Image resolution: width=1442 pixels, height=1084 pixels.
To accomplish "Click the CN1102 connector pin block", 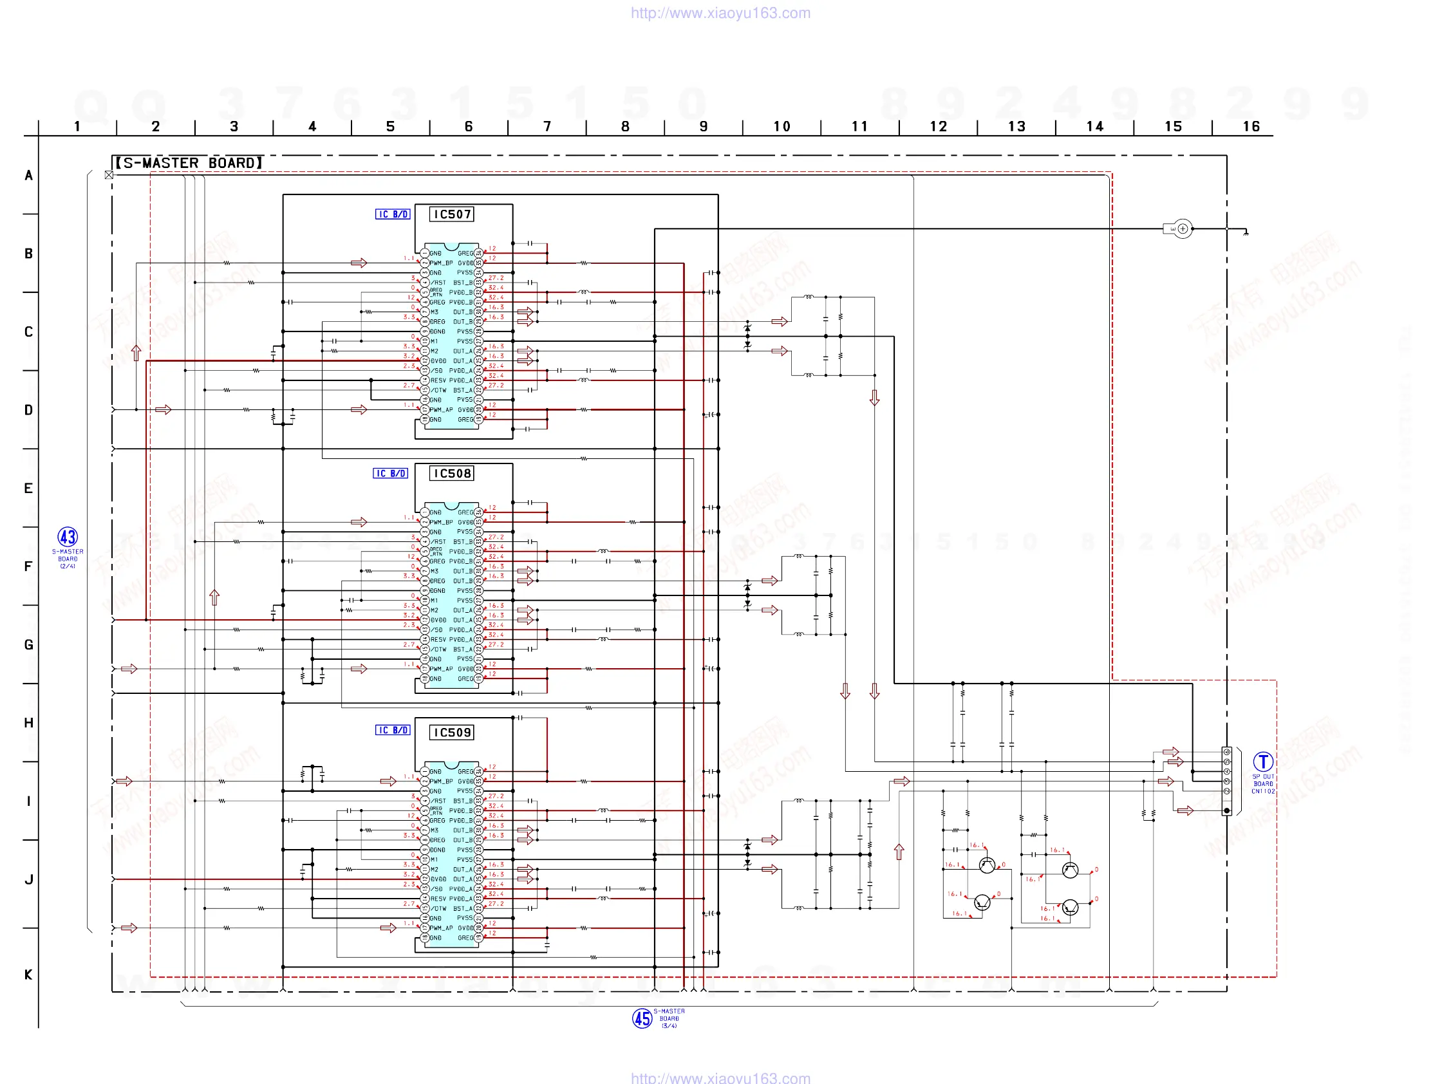I will click(1226, 781).
